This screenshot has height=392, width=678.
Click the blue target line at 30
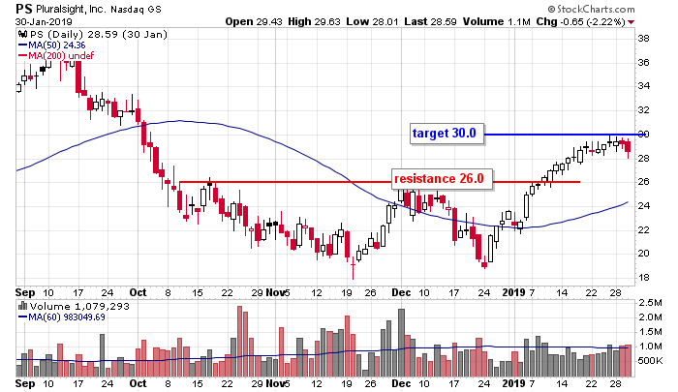566,135
